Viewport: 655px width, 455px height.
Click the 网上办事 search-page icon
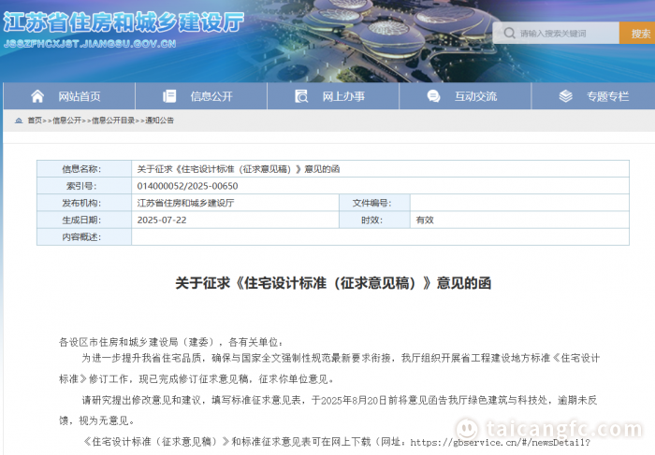click(301, 96)
